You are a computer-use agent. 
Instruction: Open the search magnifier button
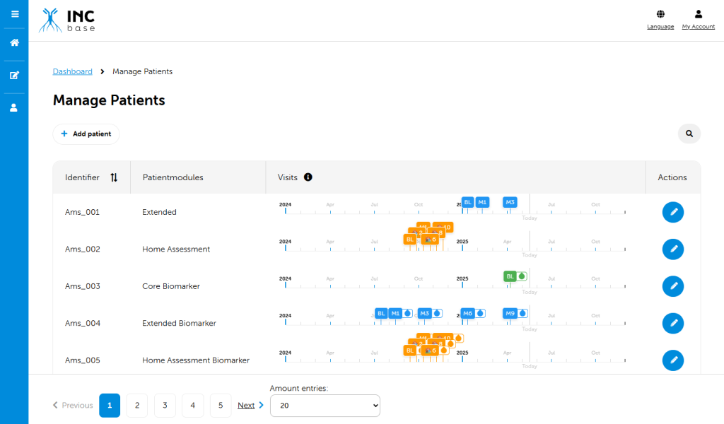coord(689,133)
